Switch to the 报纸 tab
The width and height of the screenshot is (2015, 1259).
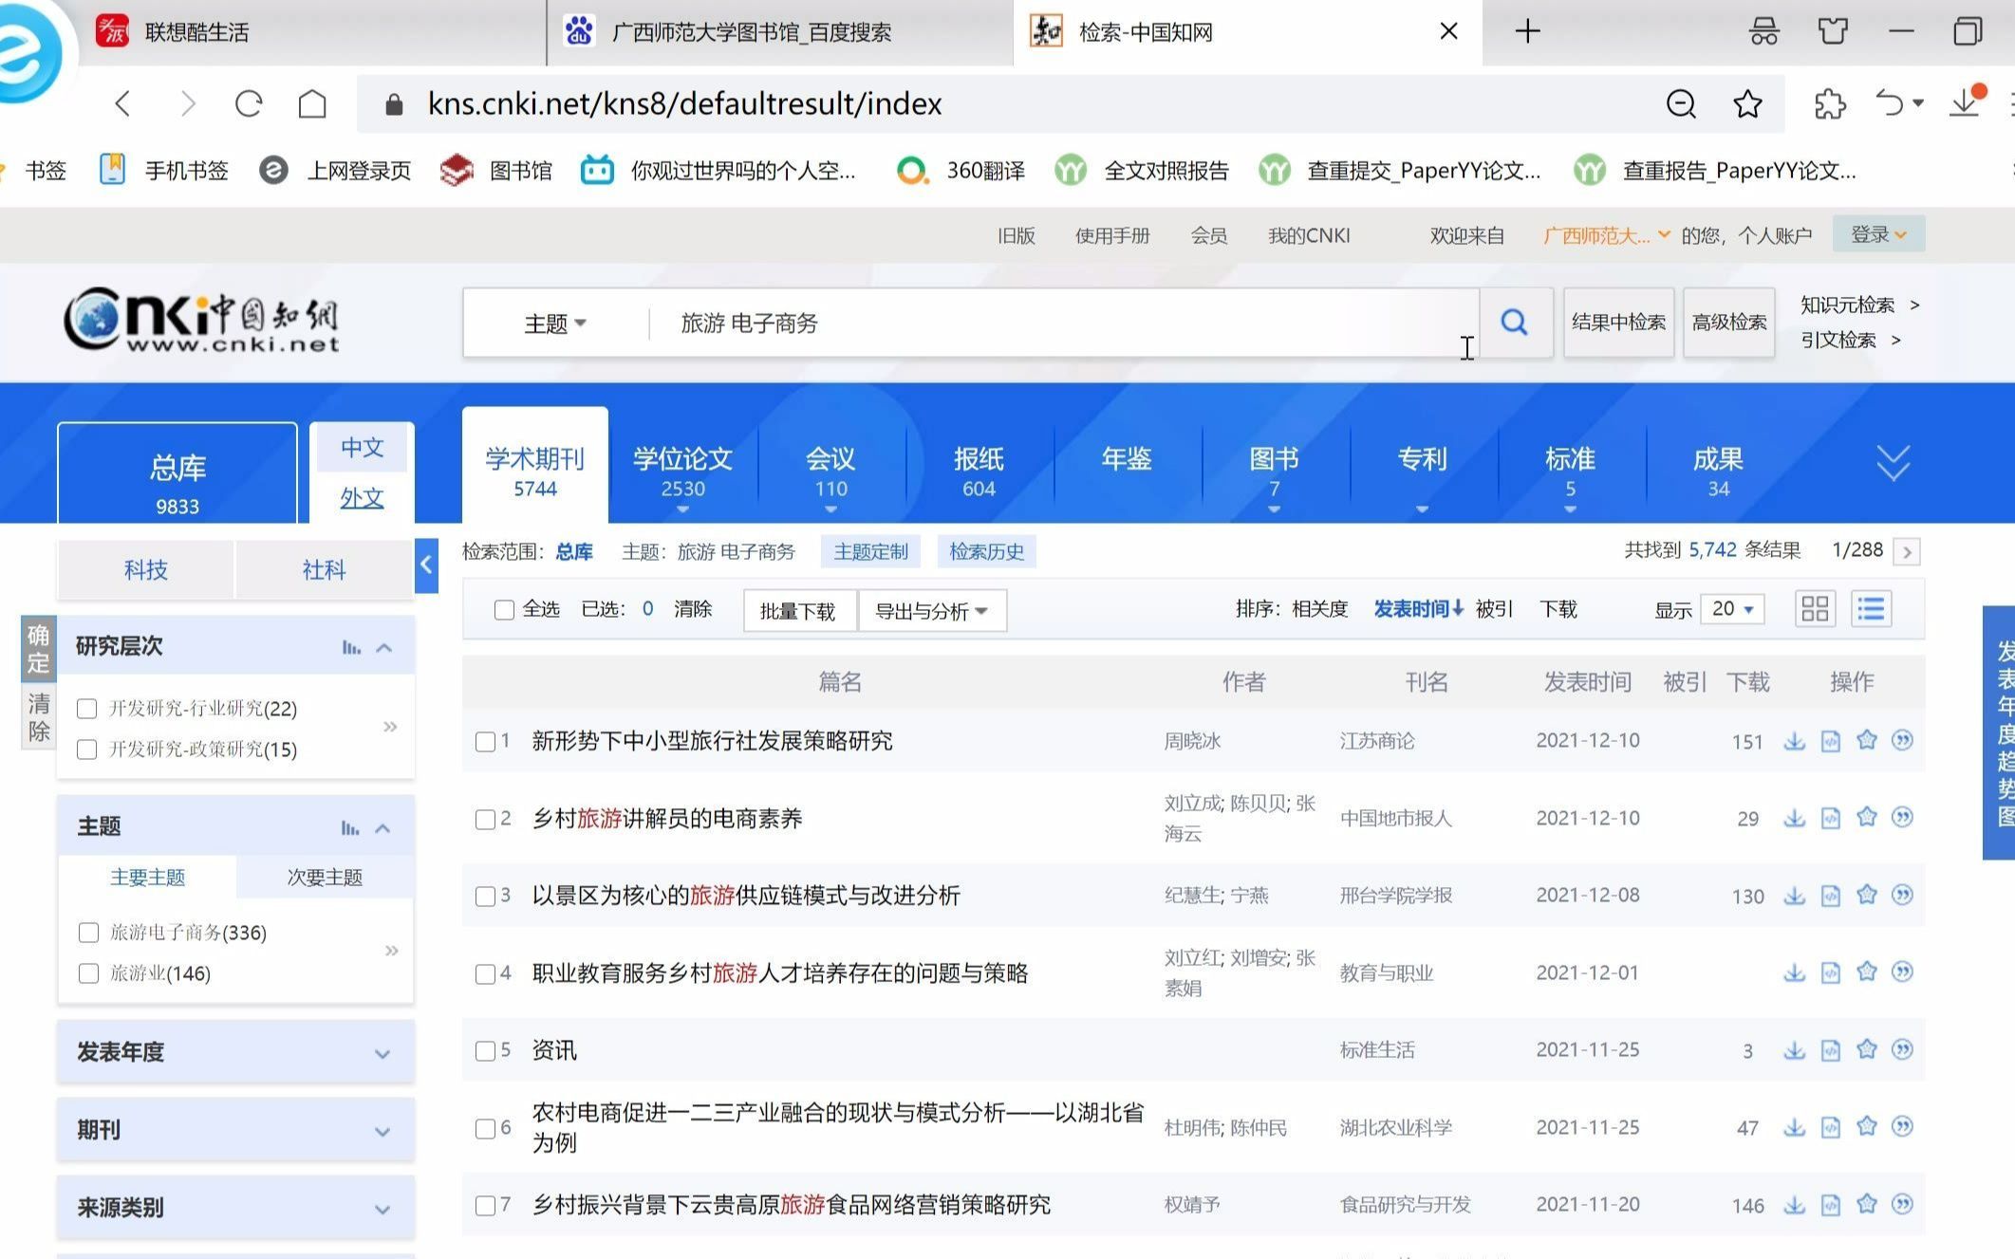coord(979,472)
